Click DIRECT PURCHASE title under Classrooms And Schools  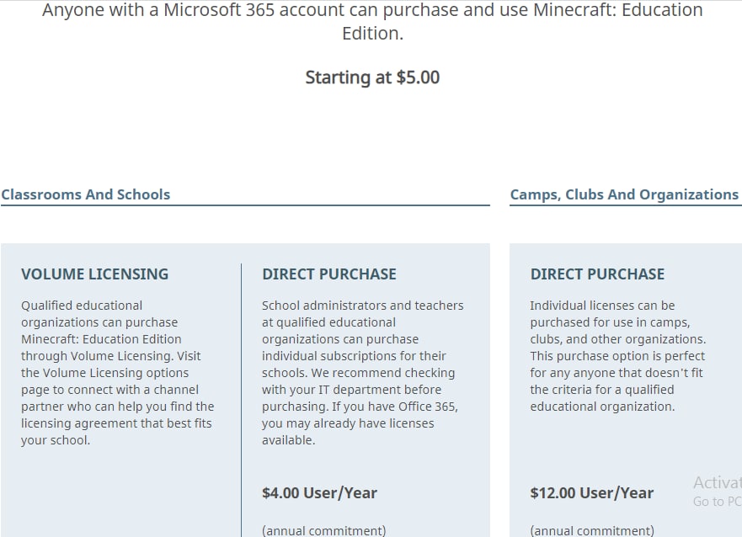[x=329, y=274]
